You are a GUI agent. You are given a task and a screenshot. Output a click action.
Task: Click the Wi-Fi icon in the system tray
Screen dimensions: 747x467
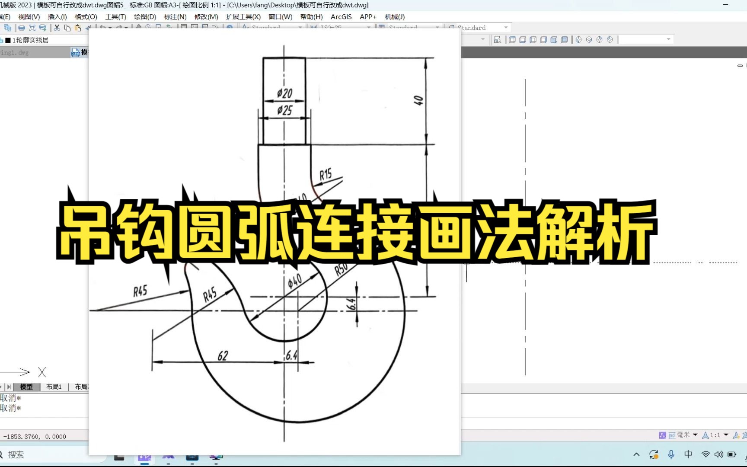(x=705, y=454)
